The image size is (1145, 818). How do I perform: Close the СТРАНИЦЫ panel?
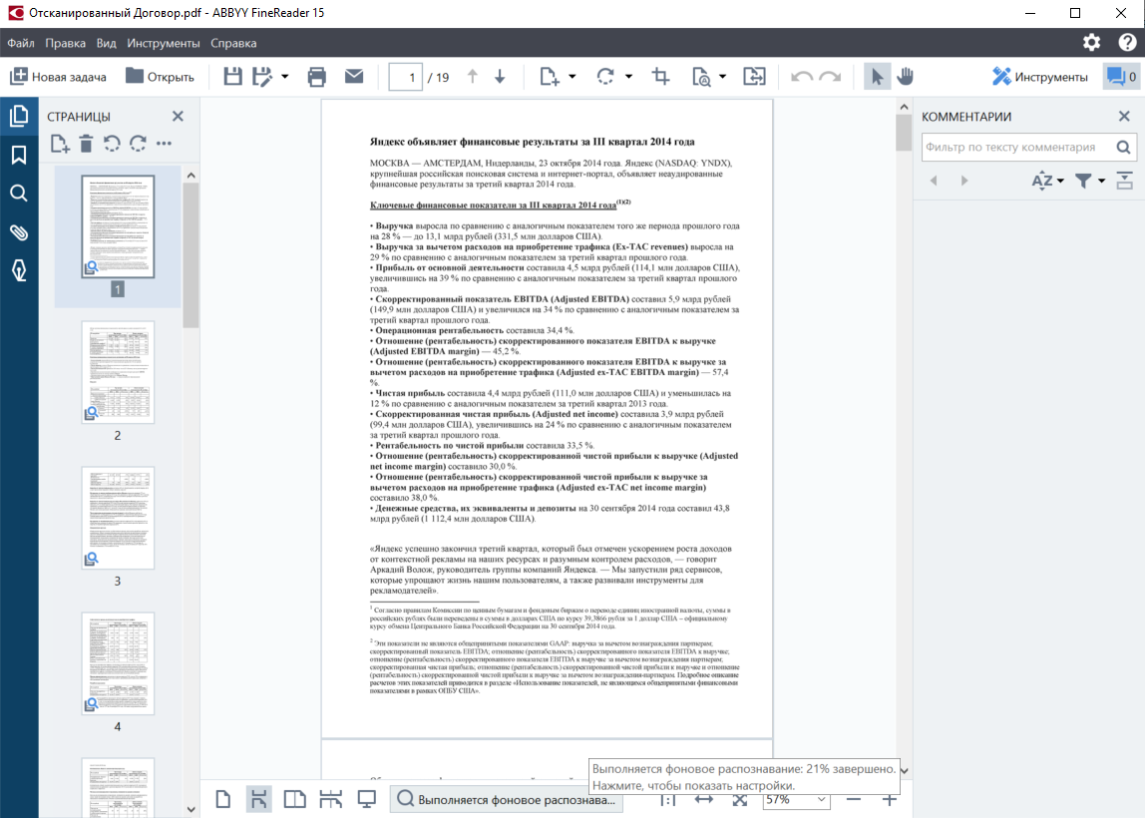coord(178,116)
